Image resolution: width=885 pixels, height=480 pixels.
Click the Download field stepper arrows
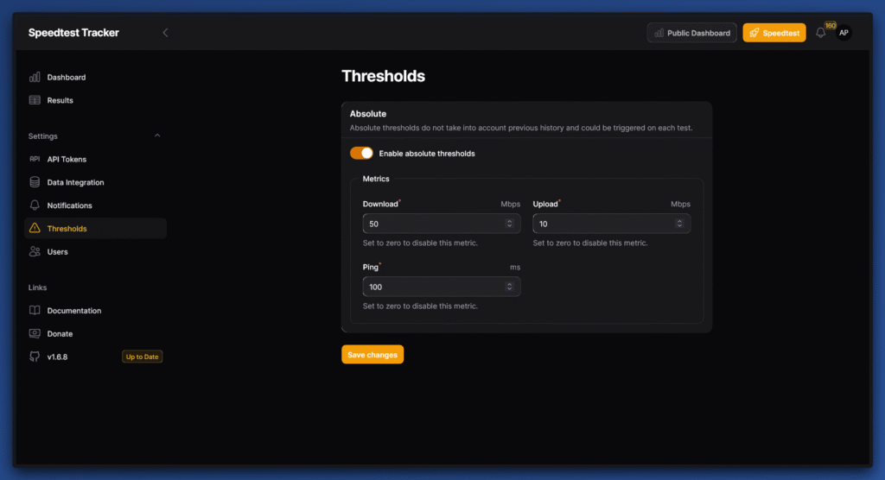509,224
